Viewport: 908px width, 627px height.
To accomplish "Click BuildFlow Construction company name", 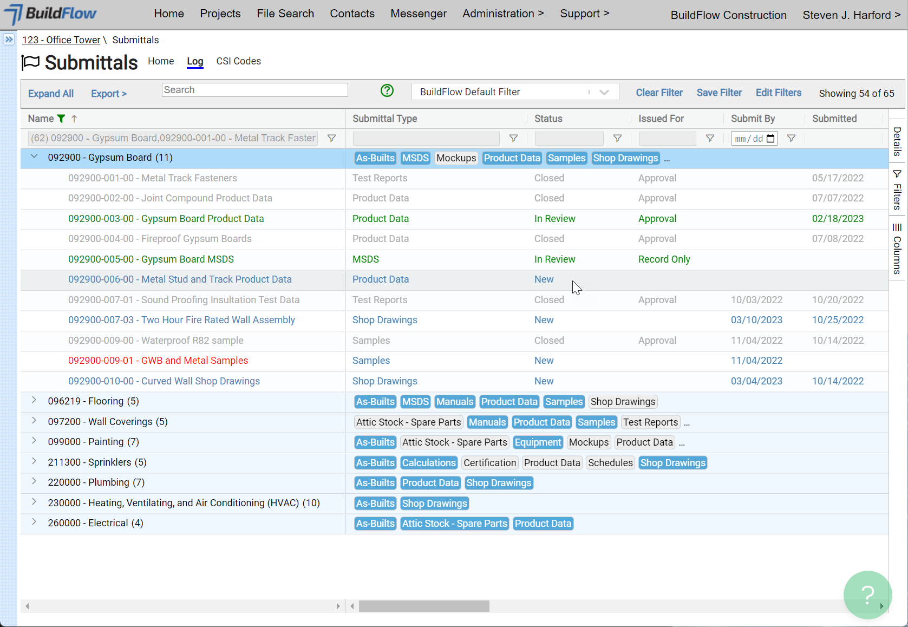I will 729,15.
